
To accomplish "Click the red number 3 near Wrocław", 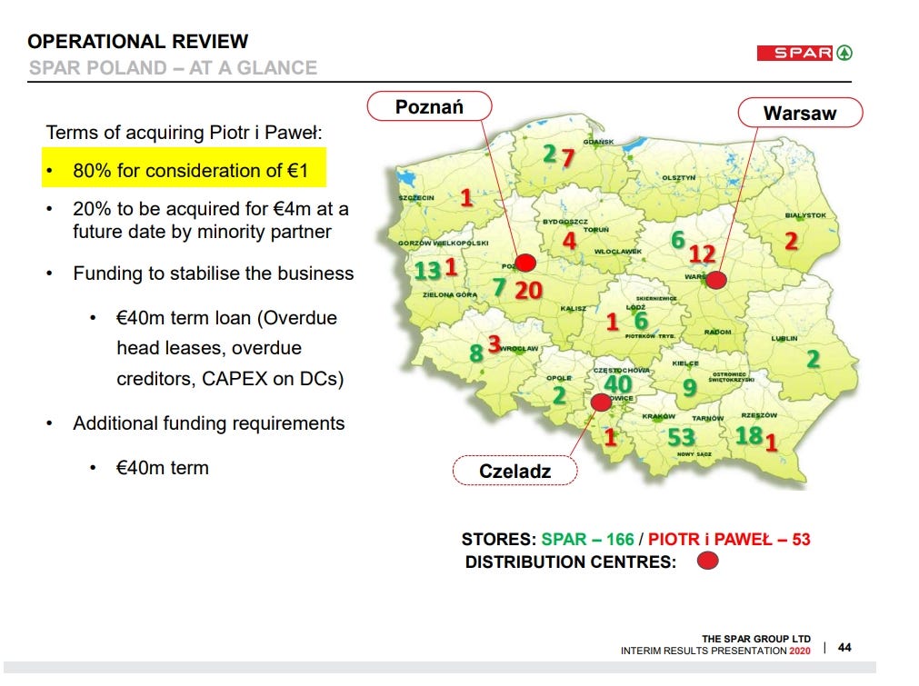I will pyautogui.click(x=494, y=343).
